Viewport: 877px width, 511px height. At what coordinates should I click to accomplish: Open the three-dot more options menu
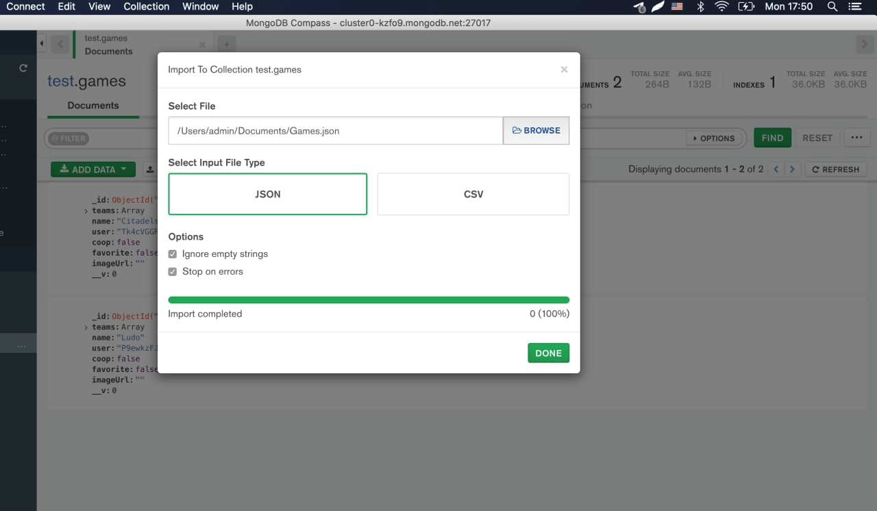(856, 138)
